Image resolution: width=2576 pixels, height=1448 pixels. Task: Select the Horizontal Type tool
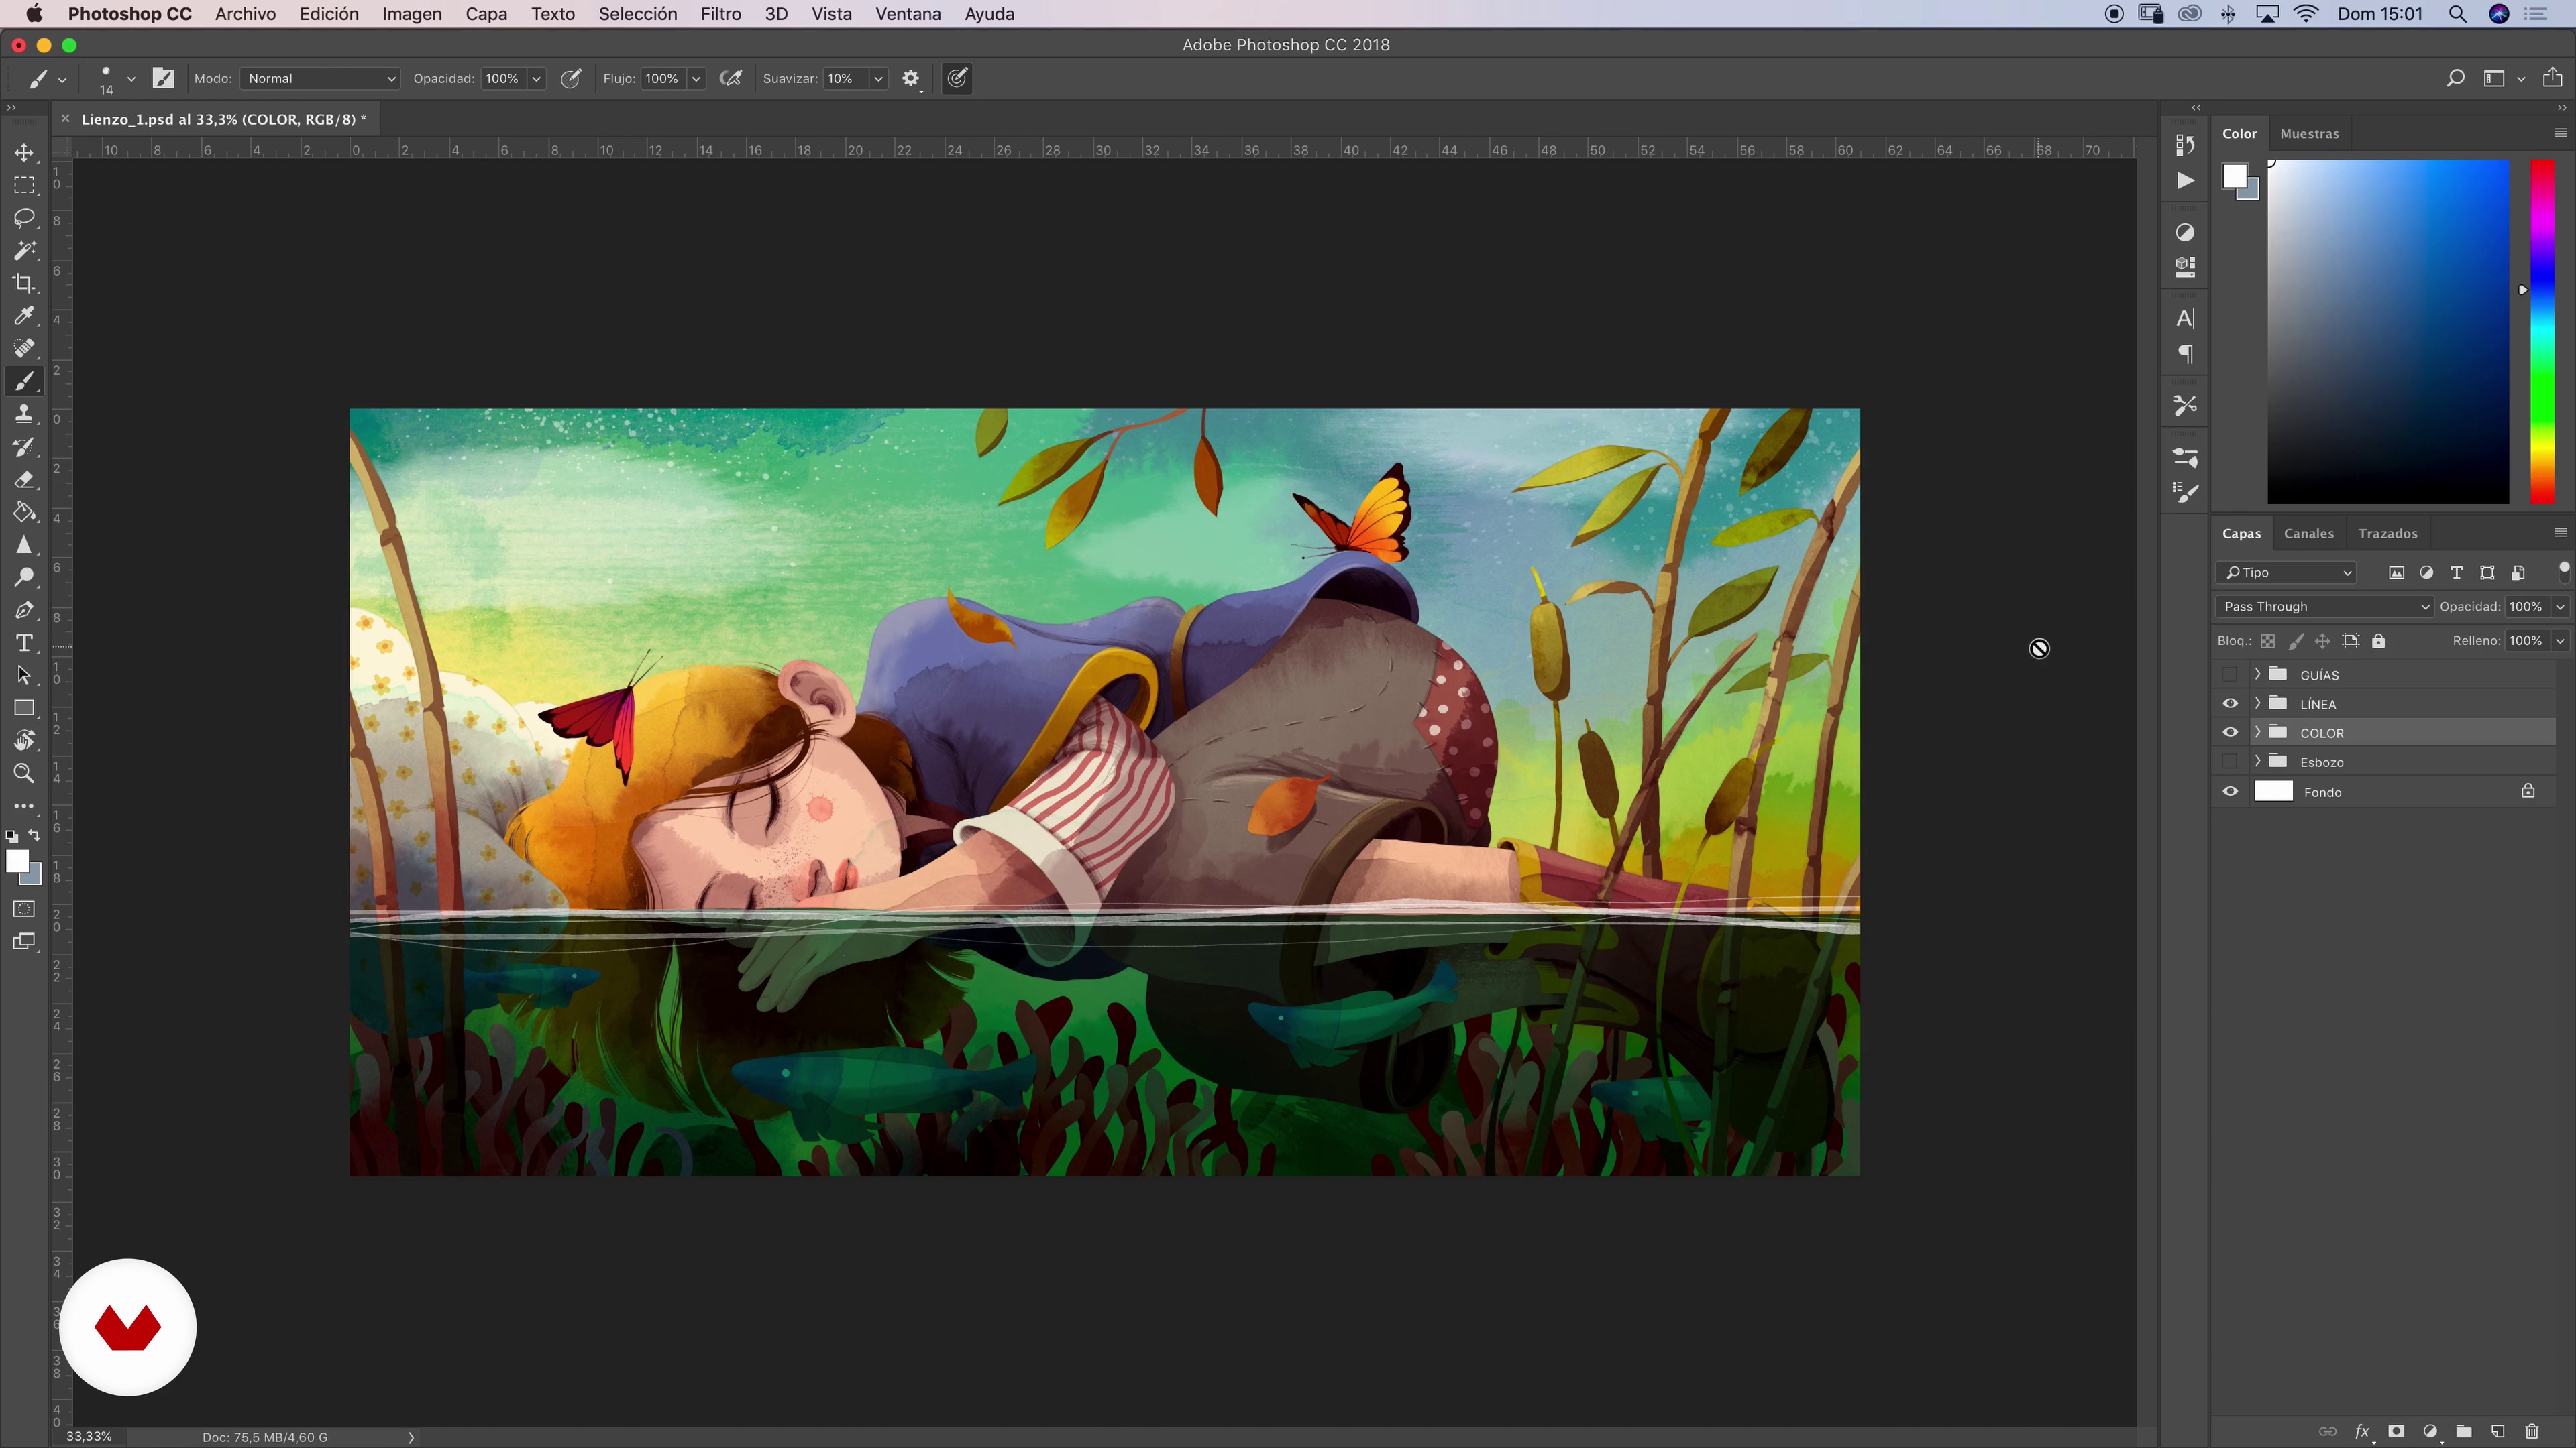(24, 643)
